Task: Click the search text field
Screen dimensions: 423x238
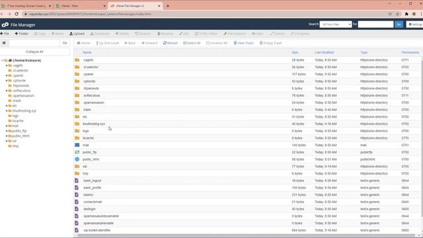Action: (375, 24)
